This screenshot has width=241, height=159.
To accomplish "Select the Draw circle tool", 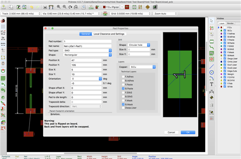I will click(x=212, y=72).
